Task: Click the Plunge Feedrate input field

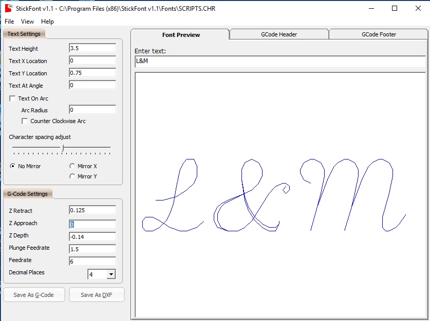Action: tap(92, 249)
